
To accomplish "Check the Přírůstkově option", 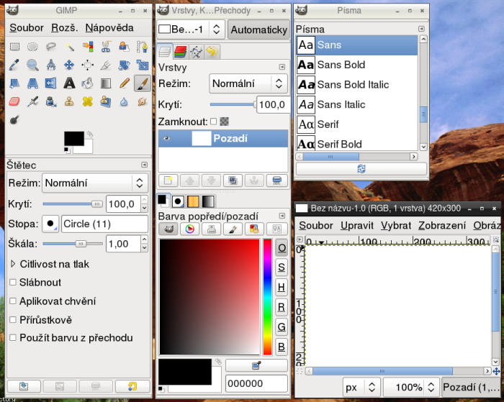I will point(13,320).
